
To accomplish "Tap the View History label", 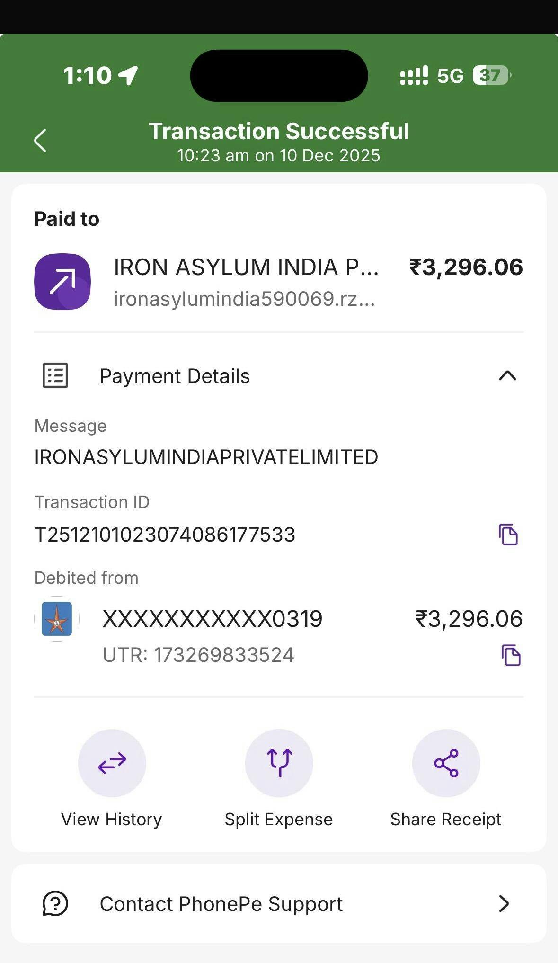I will 112,819.
